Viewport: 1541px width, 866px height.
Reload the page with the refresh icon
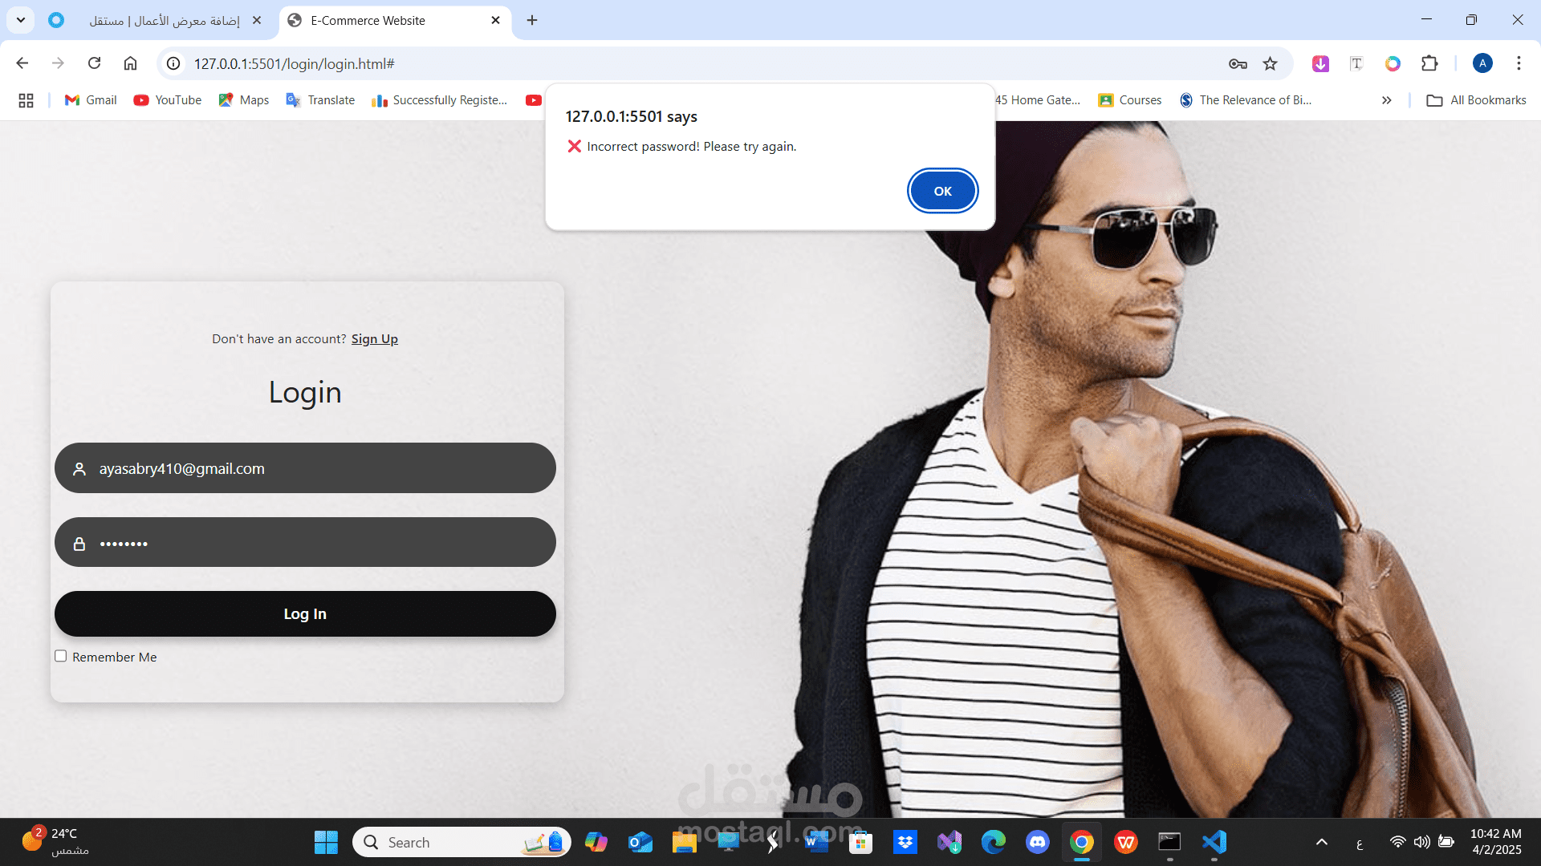point(94,63)
